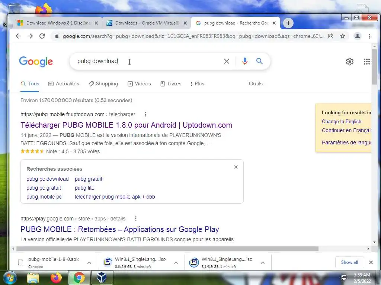Click the Google logo
Image resolution: width=381 pixels, height=285 pixels.
pos(36,62)
